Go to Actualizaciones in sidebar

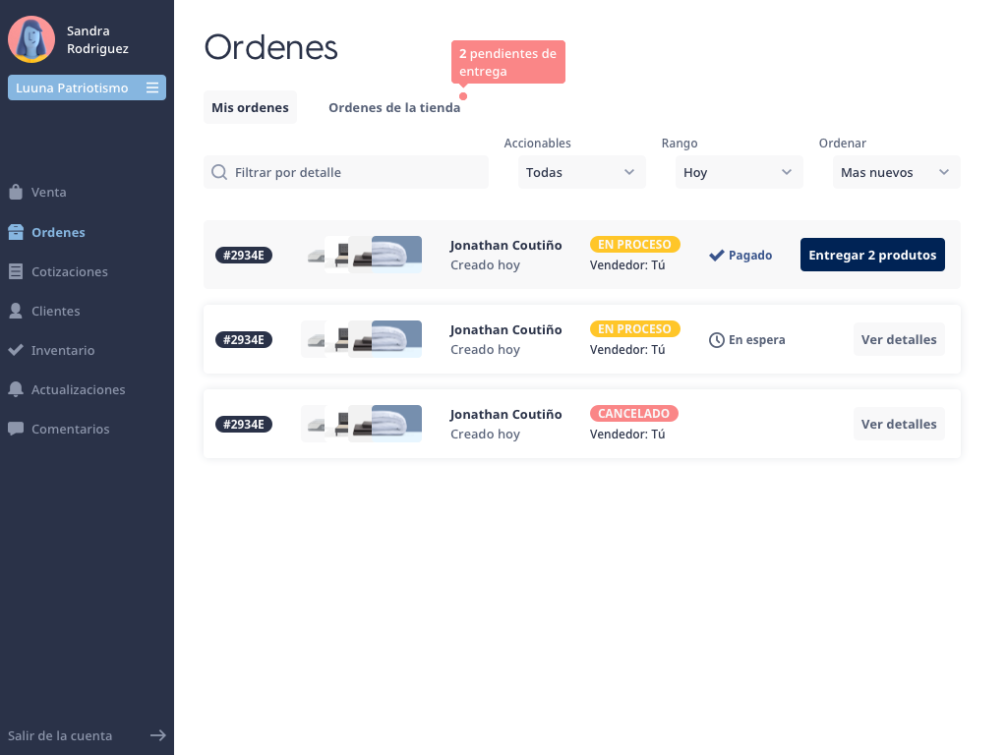click(79, 389)
